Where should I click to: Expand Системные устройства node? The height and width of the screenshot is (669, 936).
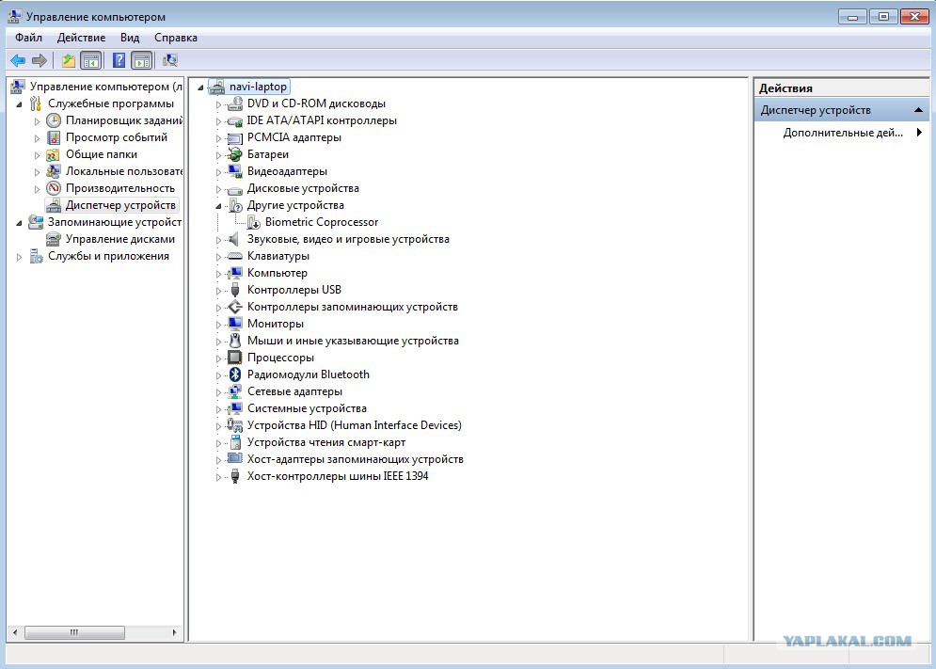click(x=218, y=409)
